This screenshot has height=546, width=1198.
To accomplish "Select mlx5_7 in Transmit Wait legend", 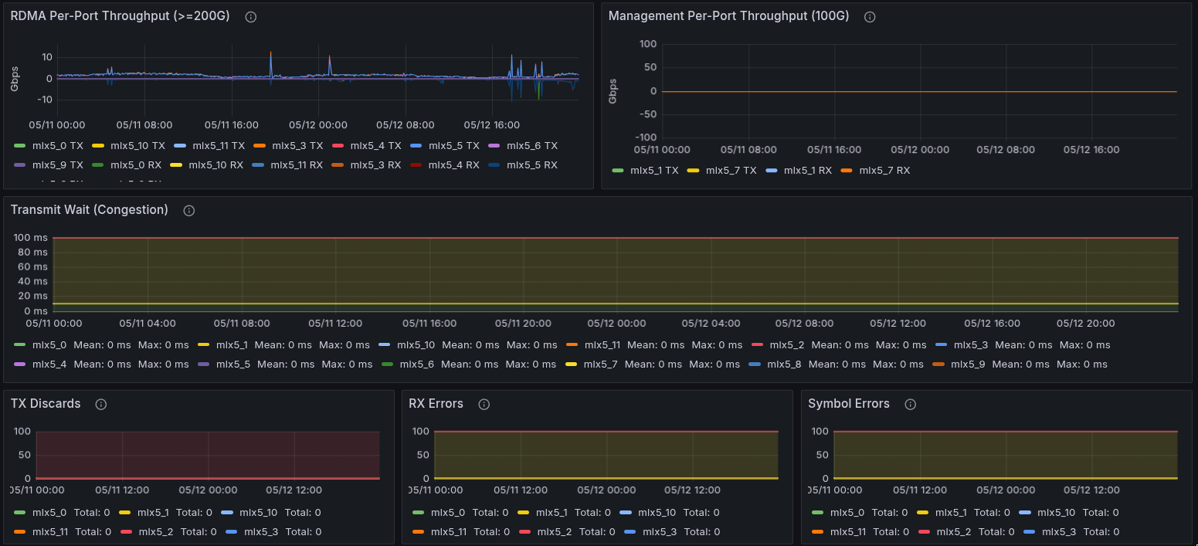I will coord(600,364).
